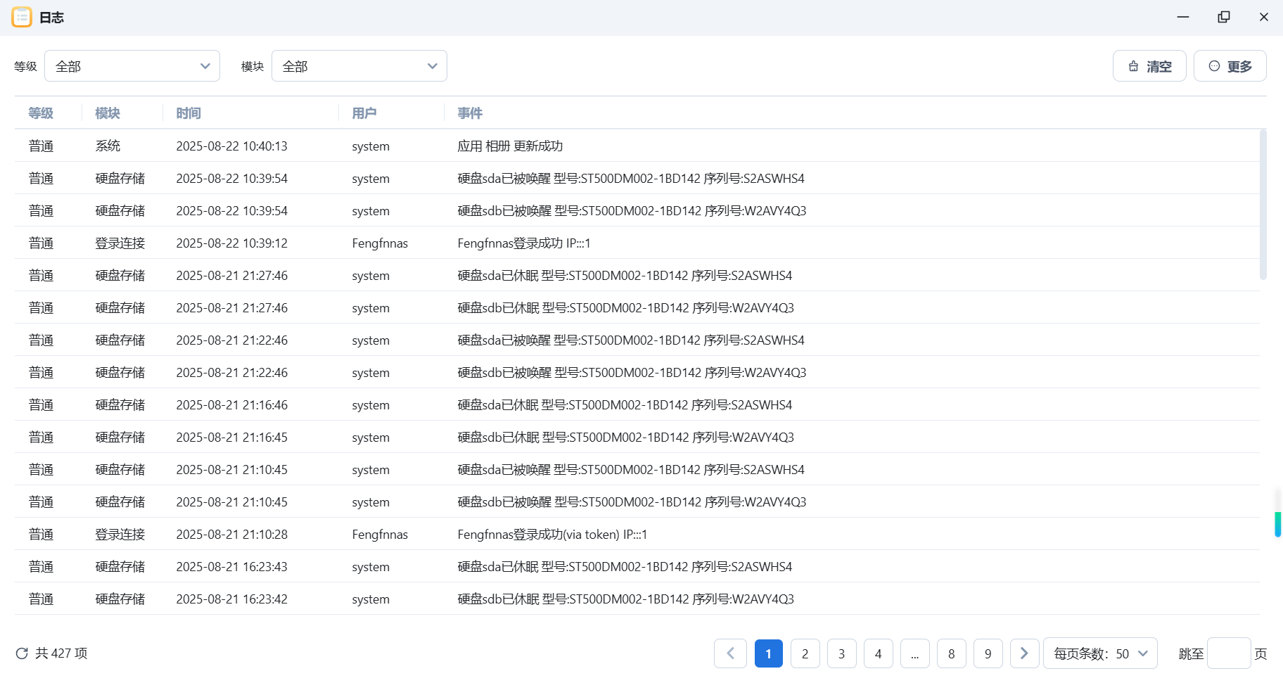Click event Fengfnnas登录成功 IP:::1

pos(524,243)
